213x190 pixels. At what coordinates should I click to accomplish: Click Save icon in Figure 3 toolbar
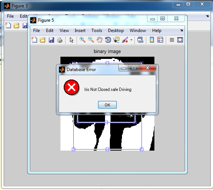point(25,25)
